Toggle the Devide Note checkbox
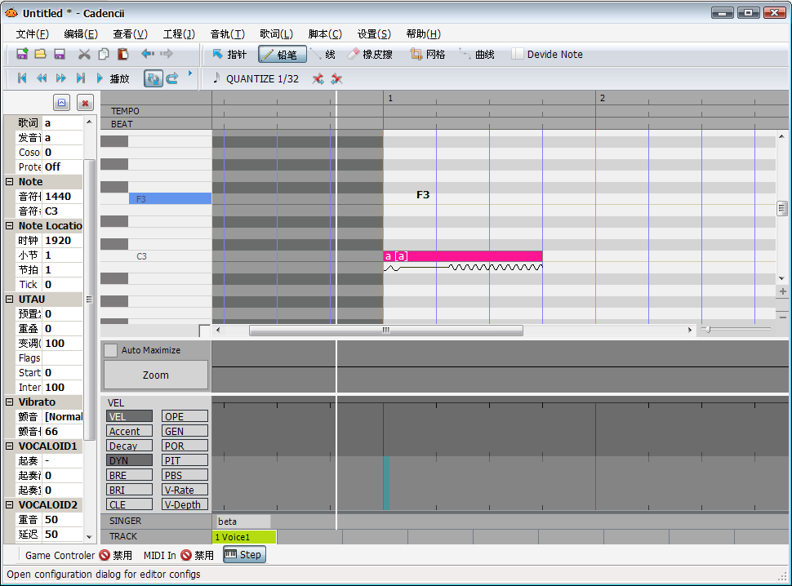Screen dimensions: 792x586 tap(517, 54)
